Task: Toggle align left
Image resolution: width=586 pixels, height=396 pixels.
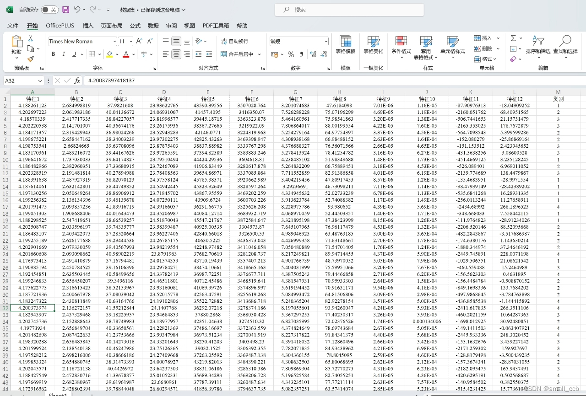Action: [165, 54]
